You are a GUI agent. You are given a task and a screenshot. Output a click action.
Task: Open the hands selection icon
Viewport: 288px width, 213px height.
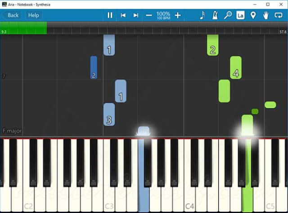pyautogui.click(x=265, y=15)
